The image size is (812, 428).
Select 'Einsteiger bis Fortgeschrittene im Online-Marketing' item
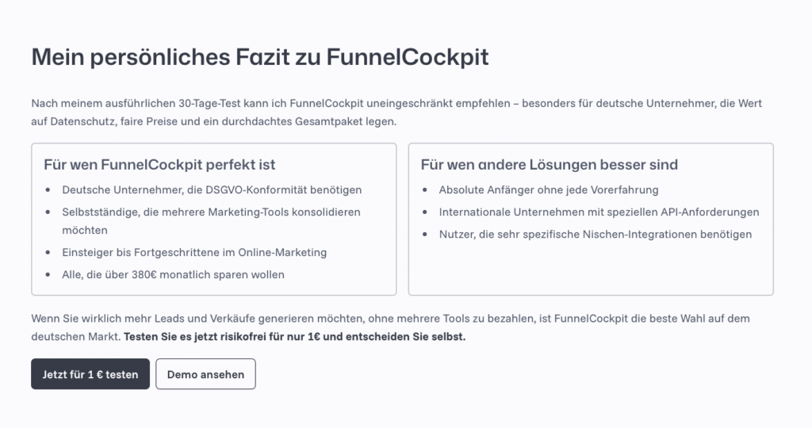194,252
